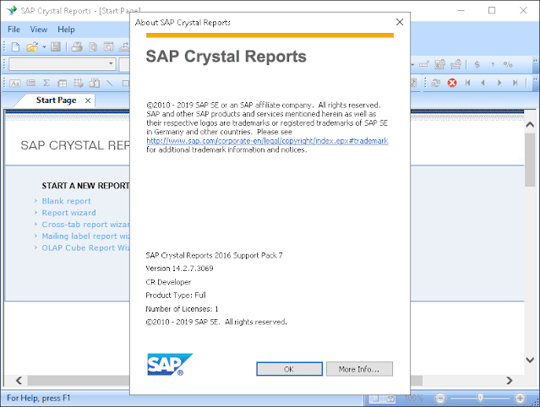Click the 'Number of Licenses: 1' text
The image size is (540, 407).
coord(182,309)
